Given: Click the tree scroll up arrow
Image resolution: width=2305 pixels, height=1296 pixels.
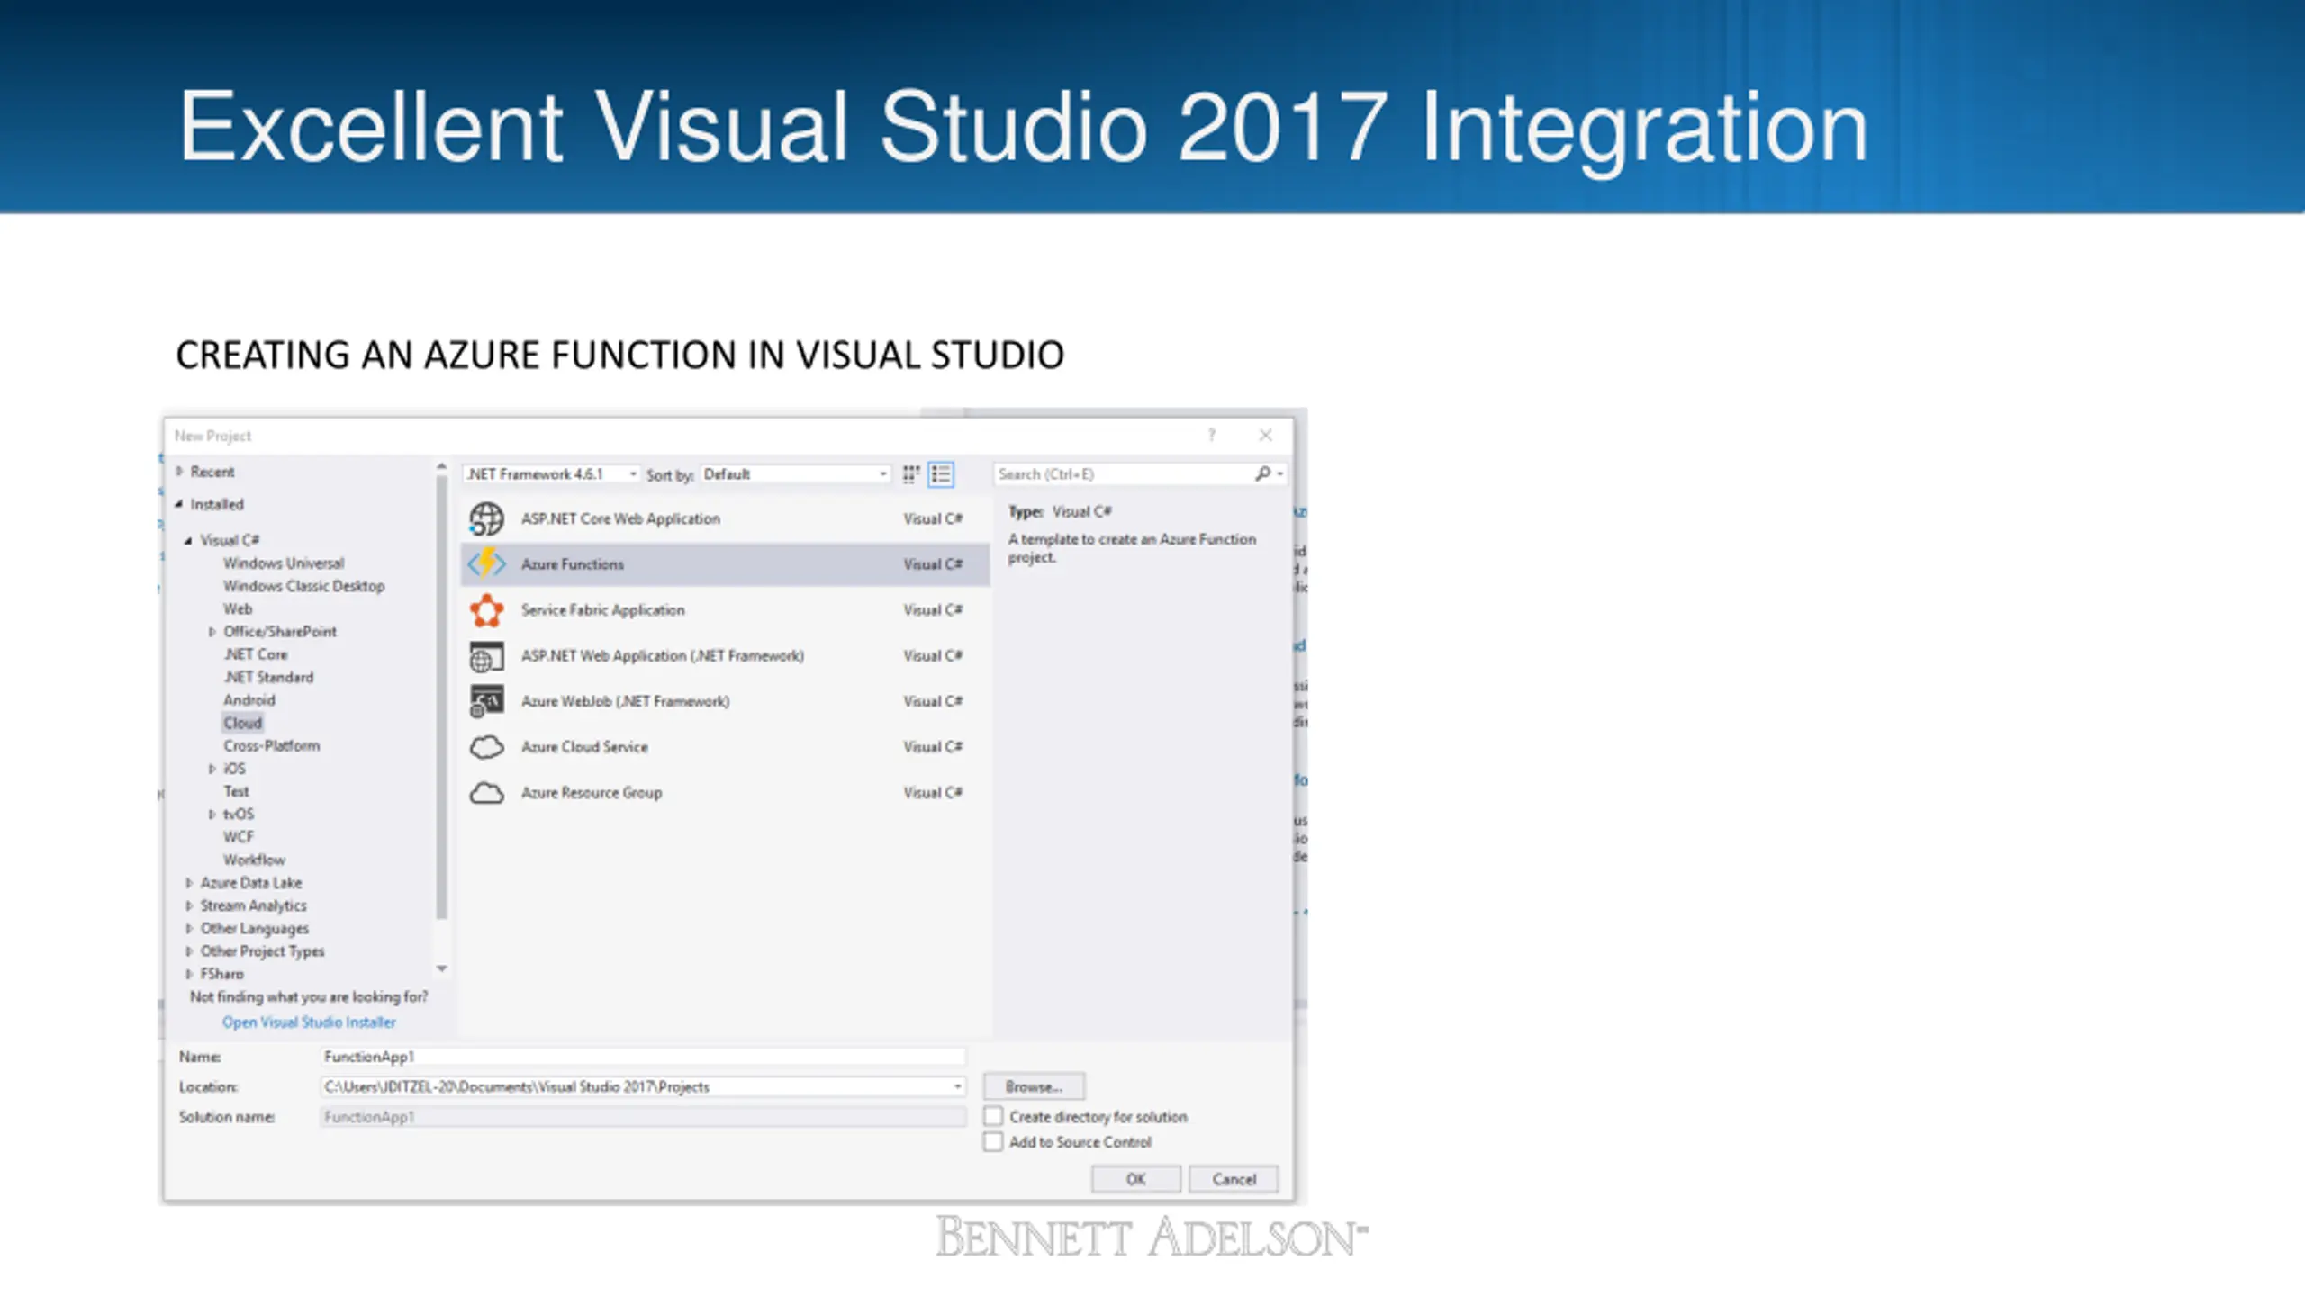Looking at the screenshot, I should coord(441,466).
